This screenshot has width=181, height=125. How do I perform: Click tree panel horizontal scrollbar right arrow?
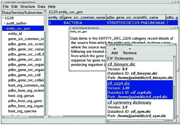(43, 117)
